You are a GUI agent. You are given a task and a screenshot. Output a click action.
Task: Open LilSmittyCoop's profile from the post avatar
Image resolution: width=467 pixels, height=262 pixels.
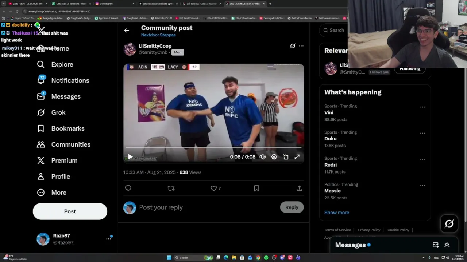[x=130, y=49]
